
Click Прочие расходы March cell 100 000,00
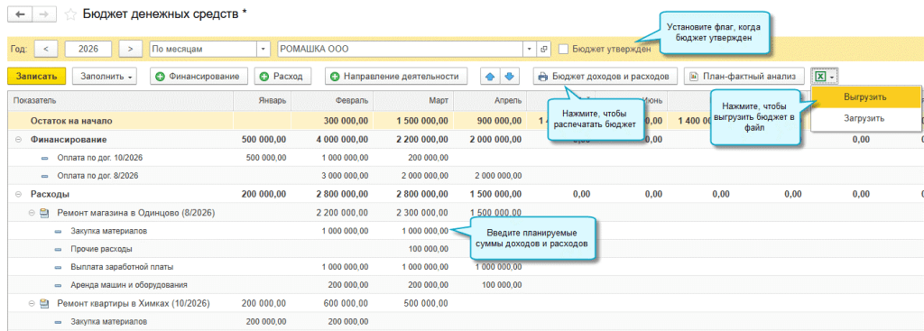(x=429, y=249)
